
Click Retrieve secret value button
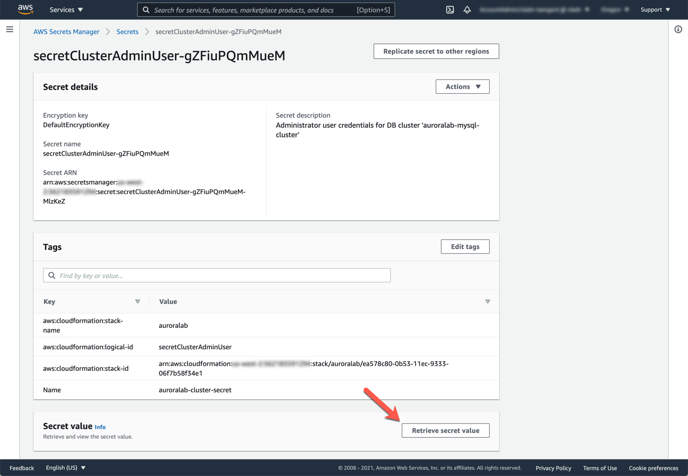pyautogui.click(x=445, y=431)
